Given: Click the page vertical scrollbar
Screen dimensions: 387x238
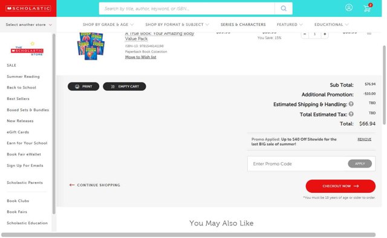Looking at the screenshot, I should point(384,85).
